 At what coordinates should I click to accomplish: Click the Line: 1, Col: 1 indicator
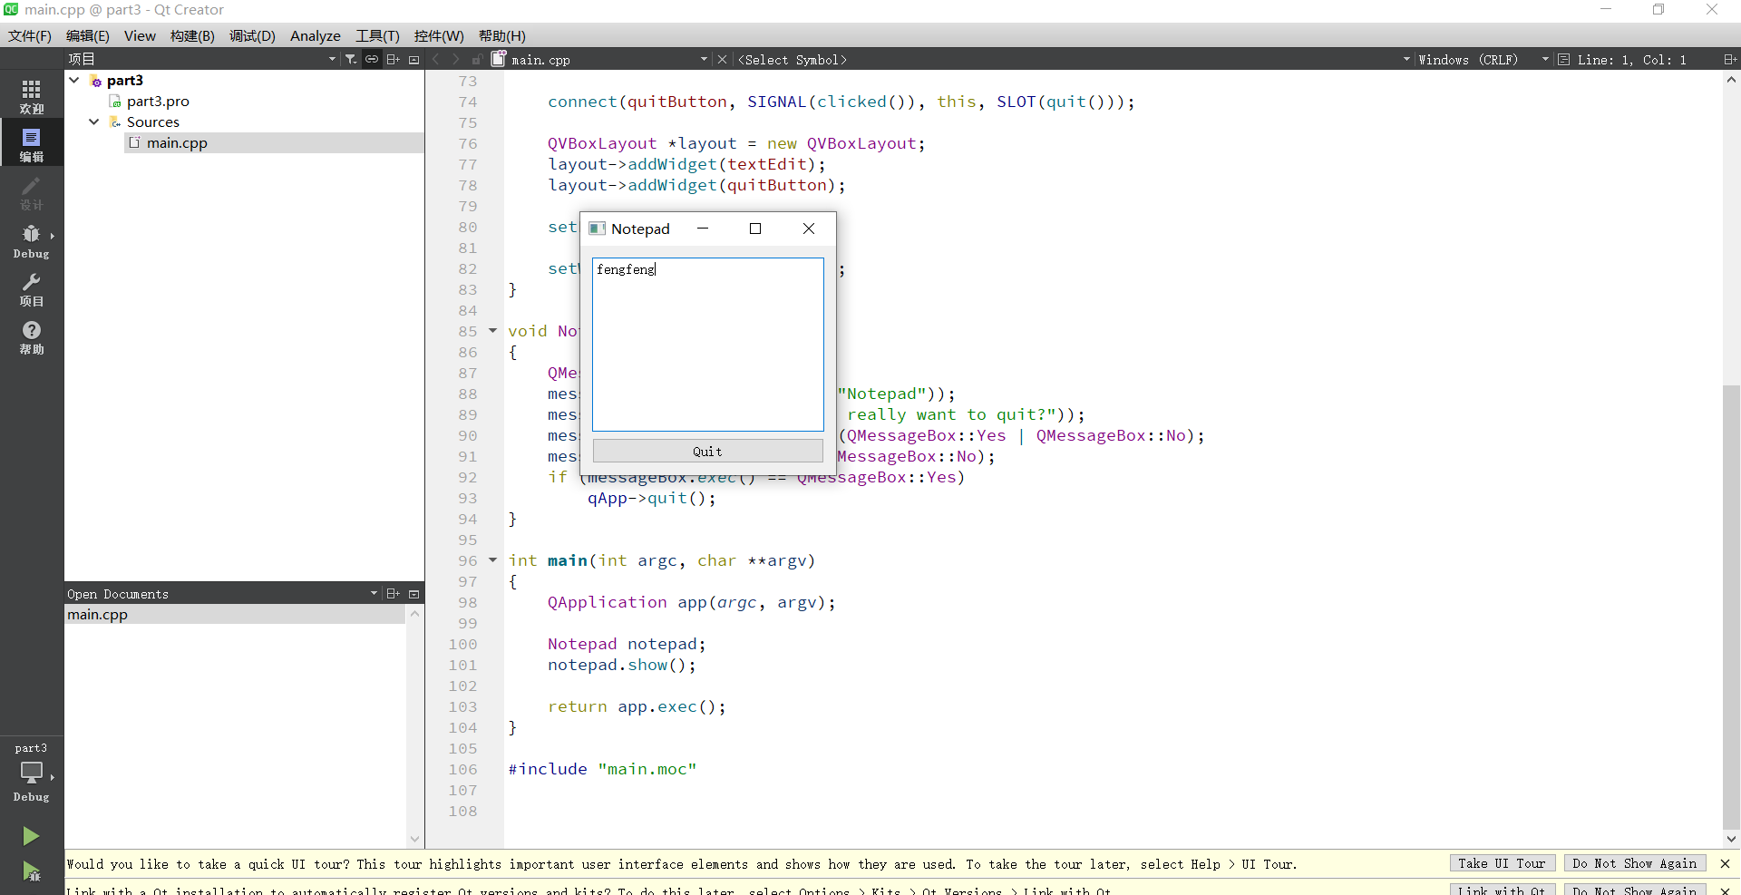click(1631, 59)
